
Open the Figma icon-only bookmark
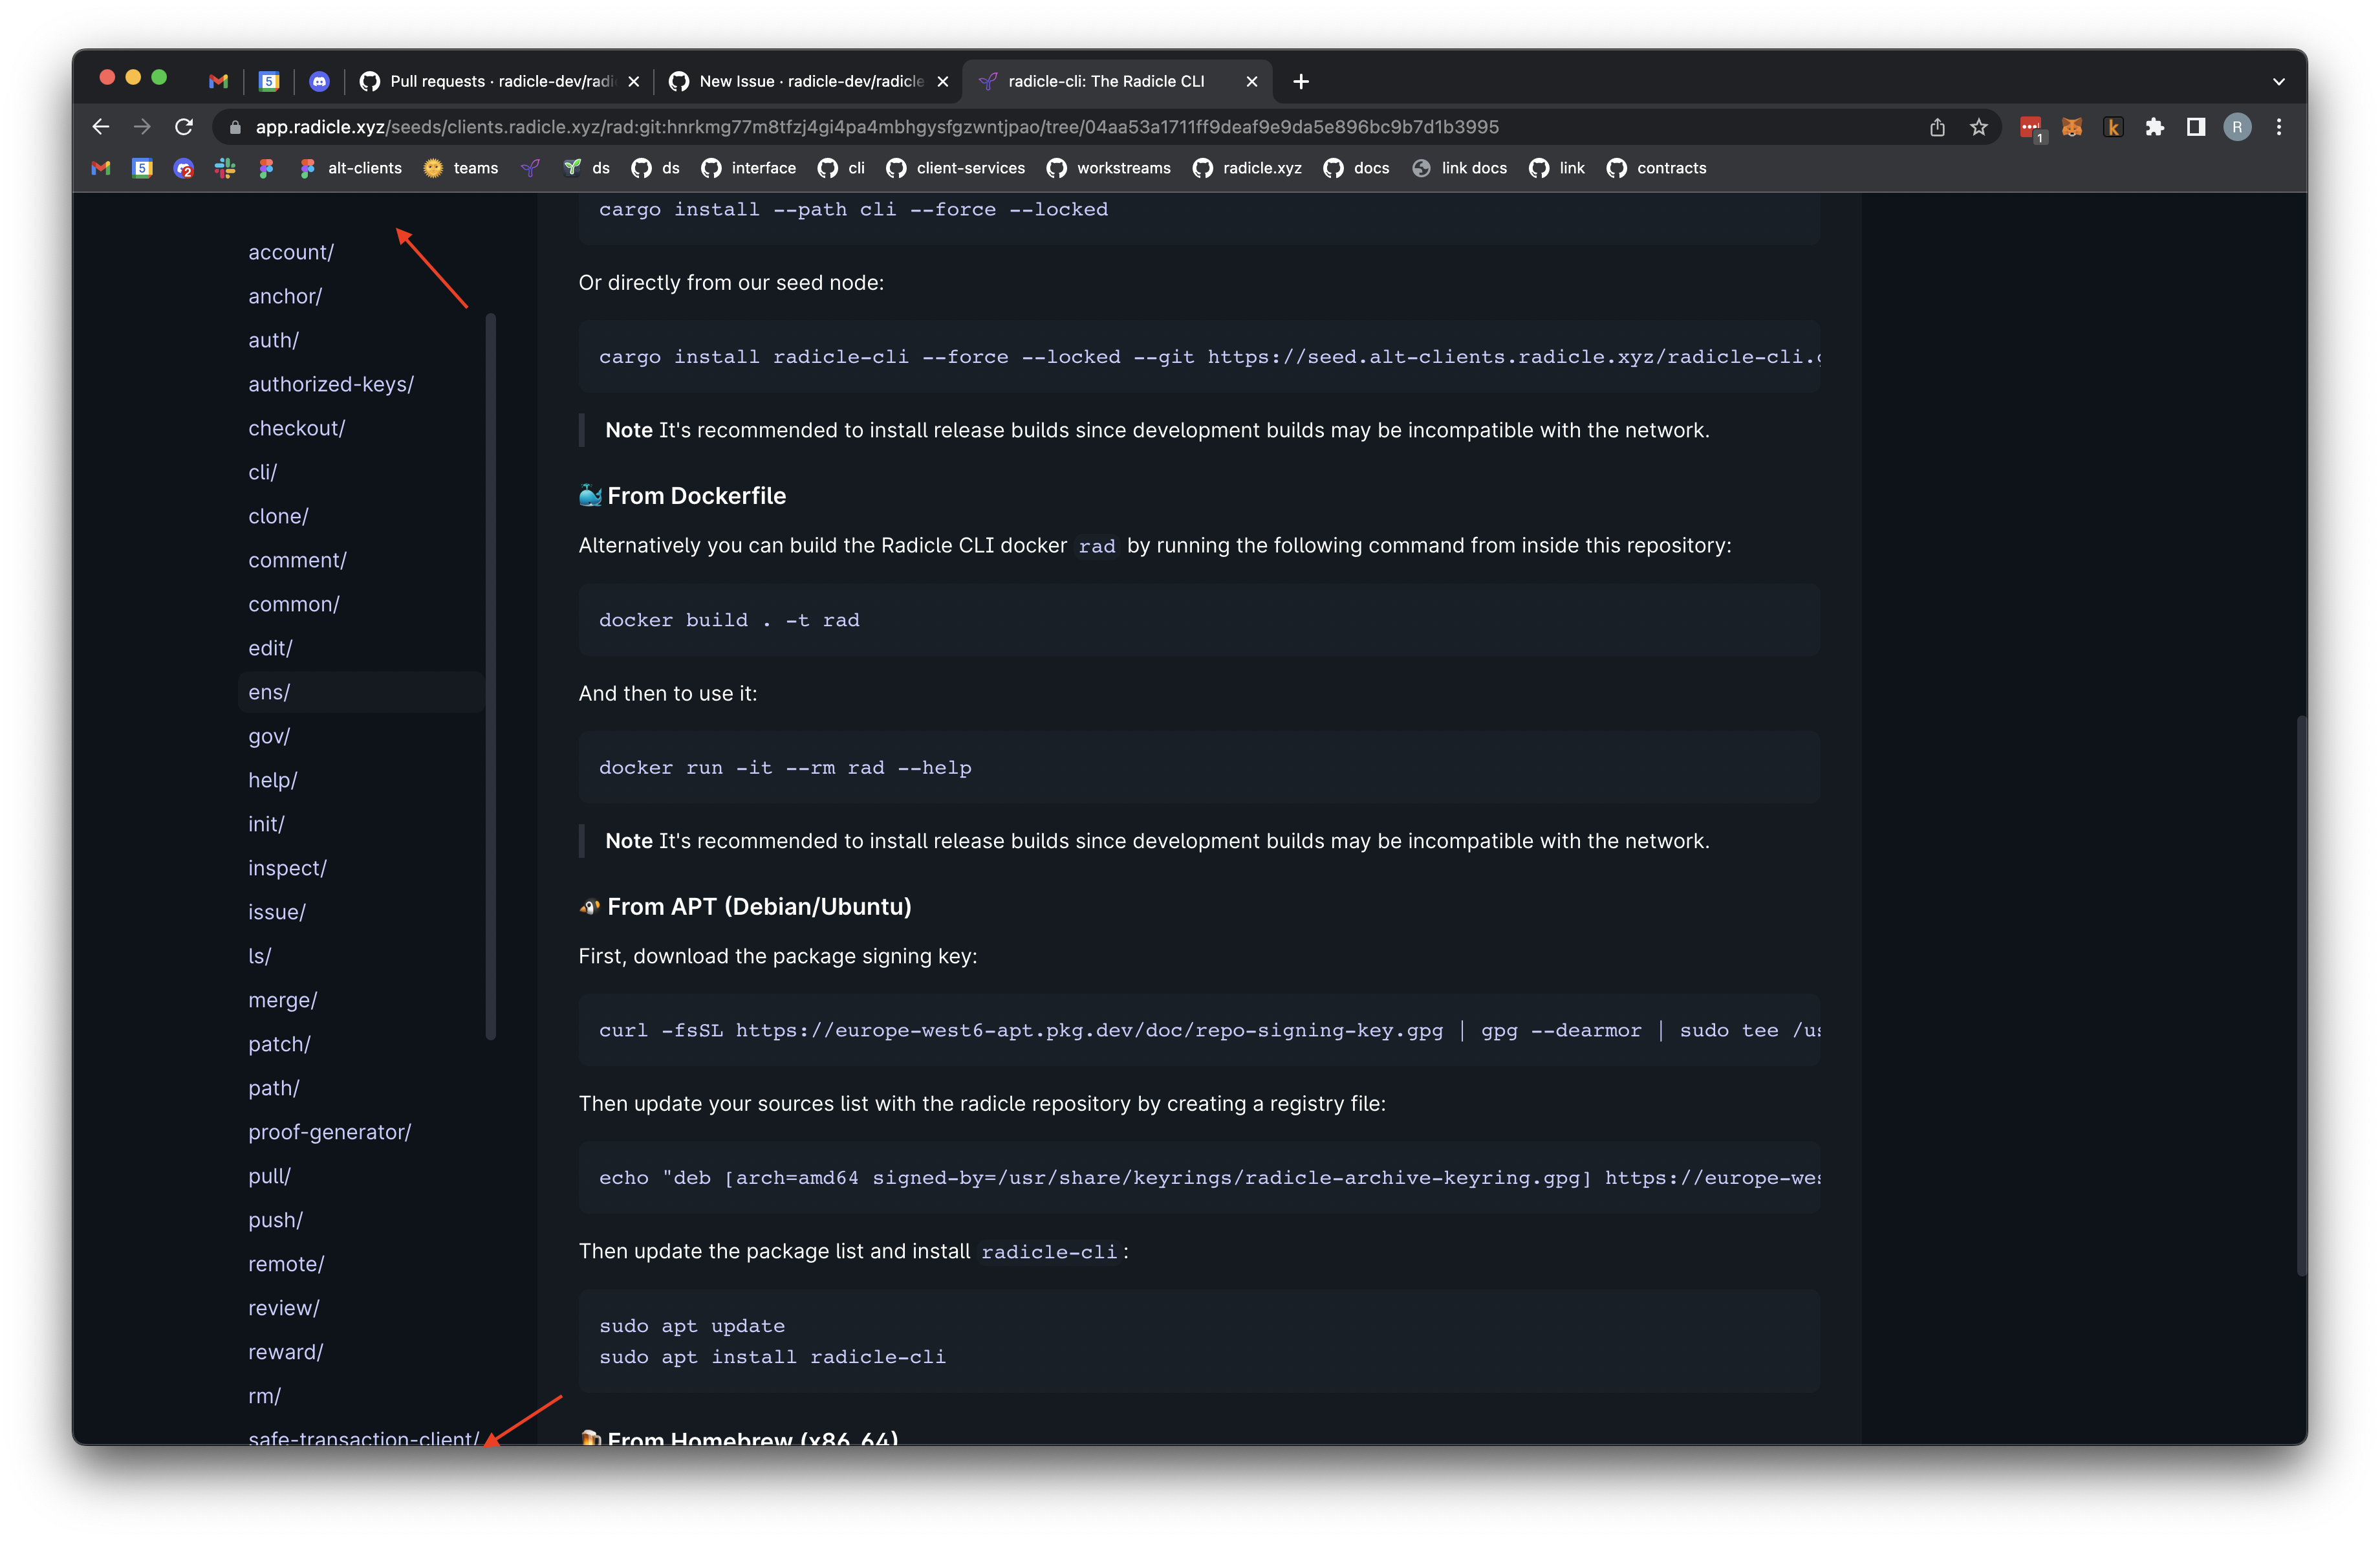(266, 168)
